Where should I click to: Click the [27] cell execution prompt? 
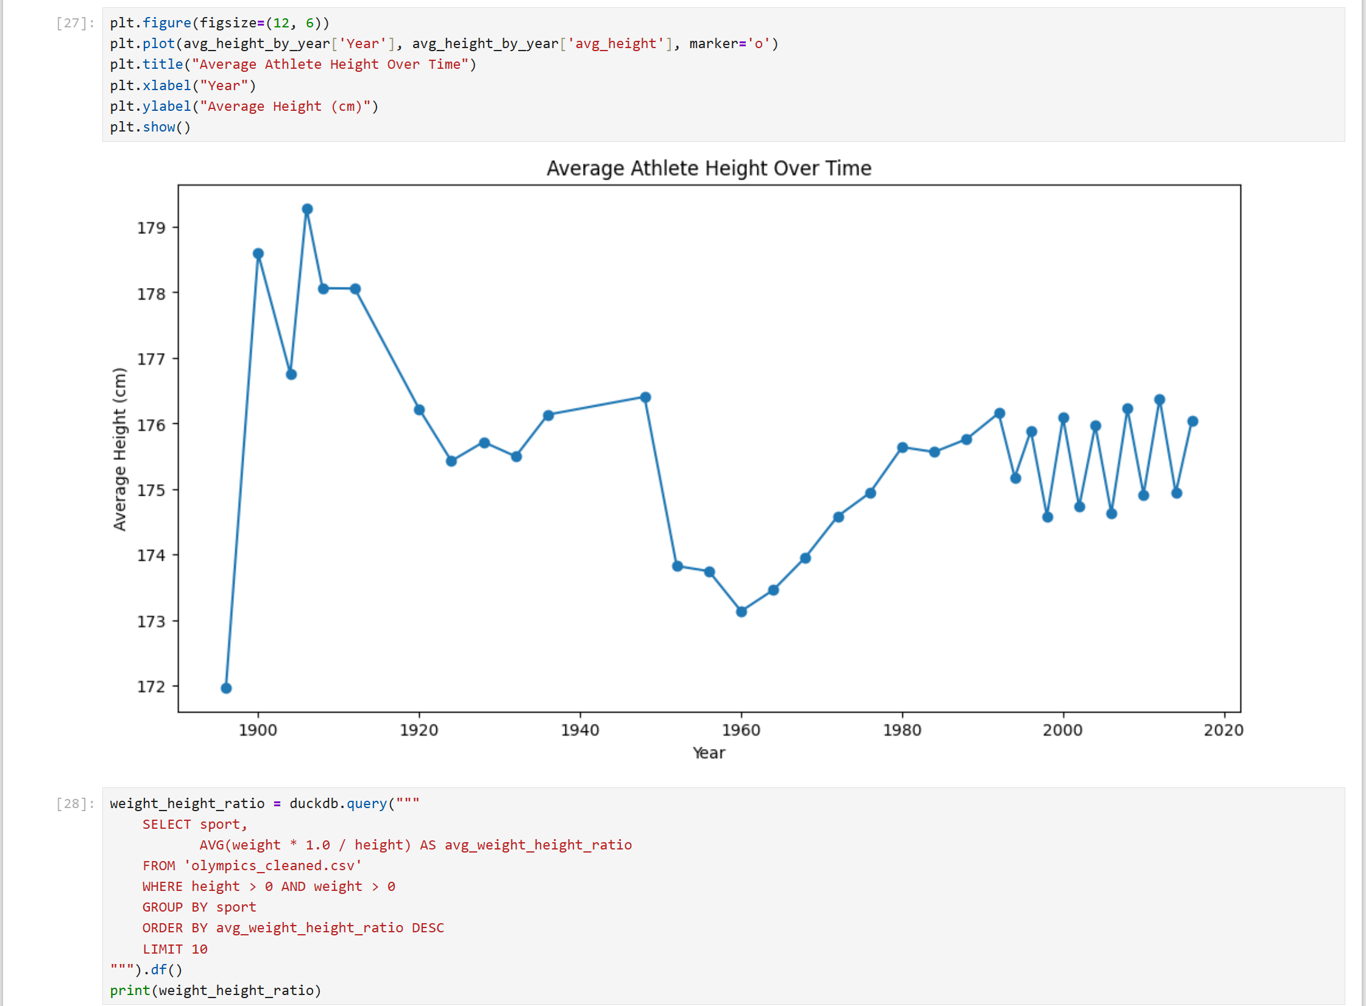(75, 23)
